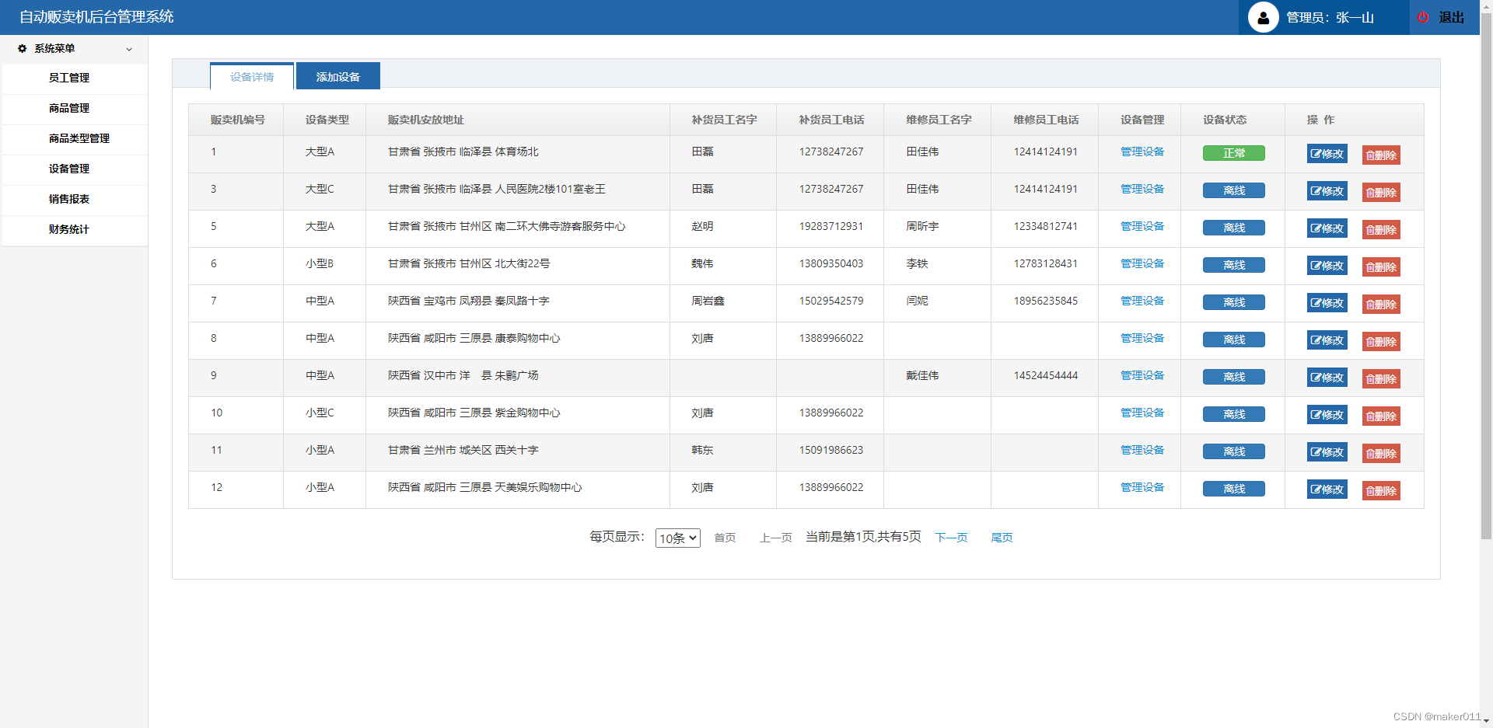This screenshot has height=728, width=1493.
Task: Click 修改 for machine at 西关十字
Action: point(1327,452)
